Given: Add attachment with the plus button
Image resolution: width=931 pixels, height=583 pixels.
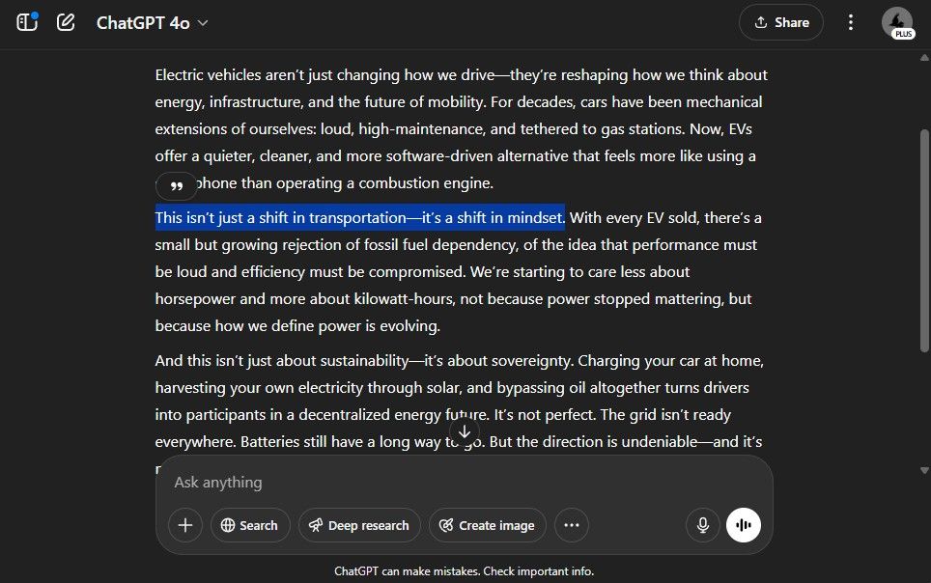Looking at the screenshot, I should pyautogui.click(x=185, y=525).
